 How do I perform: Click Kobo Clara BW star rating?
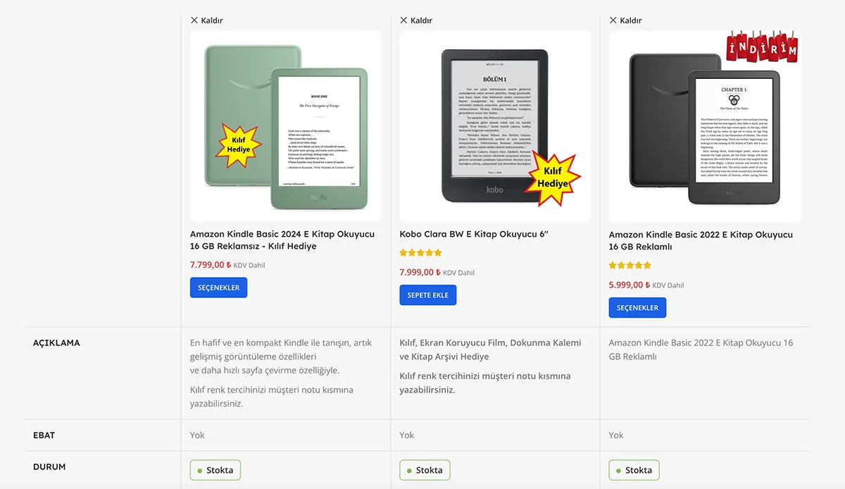[420, 252]
